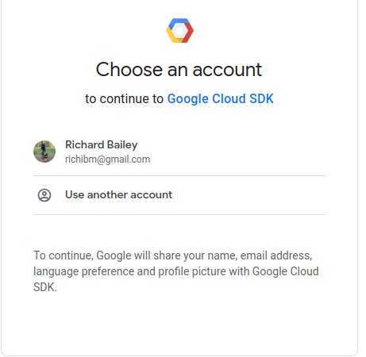Click the divider line under Richard Bailey's account
366x357 pixels.
(x=179, y=175)
